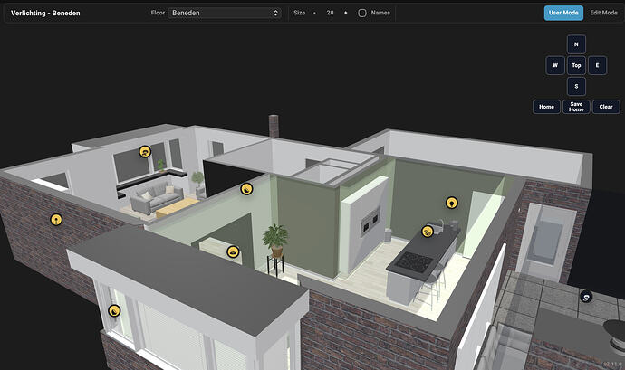Toggle the ceiling light icon near the potted plant
This screenshot has width=625, height=370.
coord(233,251)
